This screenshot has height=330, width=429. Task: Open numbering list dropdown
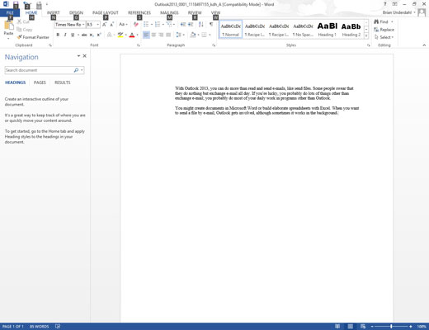point(163,25)
